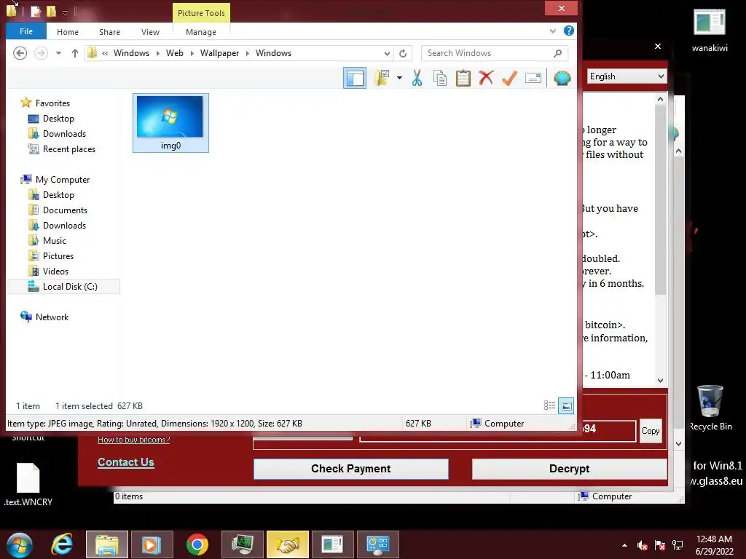
Task: Click the taskbar clock showing 12:48 AM
Action: 714,545
